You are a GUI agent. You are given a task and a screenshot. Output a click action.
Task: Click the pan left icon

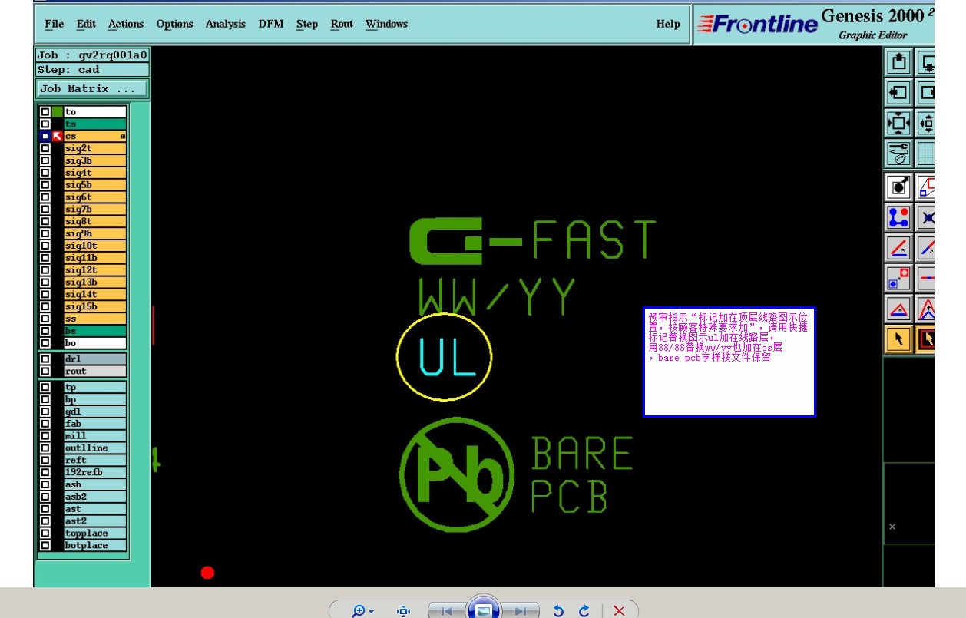[898, 93]
